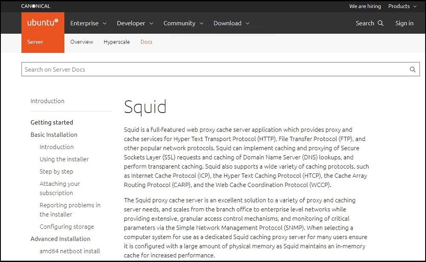The image size is (426, 262).
Task: Click the paragraph starting 'The Squid proxy cache server'
Action: coord(246,228)
